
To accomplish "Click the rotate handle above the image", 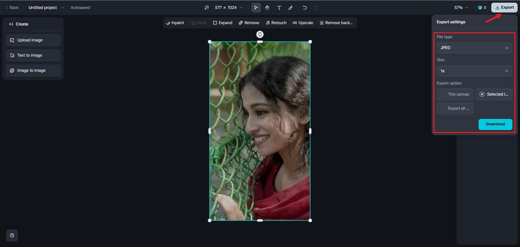I will (x=260, y=35).
